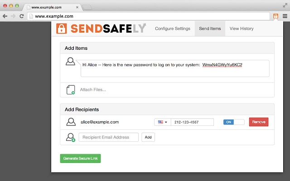290x181 pixels.
Task: Toggle the ON switch for alice's SMS
Action: pyautogui.click(x=233, y=122)
